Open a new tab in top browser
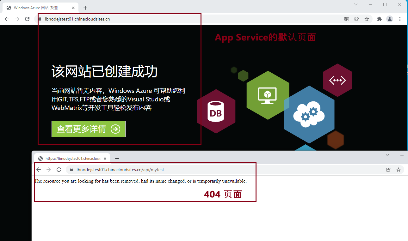 pyautogui.click(x=85, y=8)
